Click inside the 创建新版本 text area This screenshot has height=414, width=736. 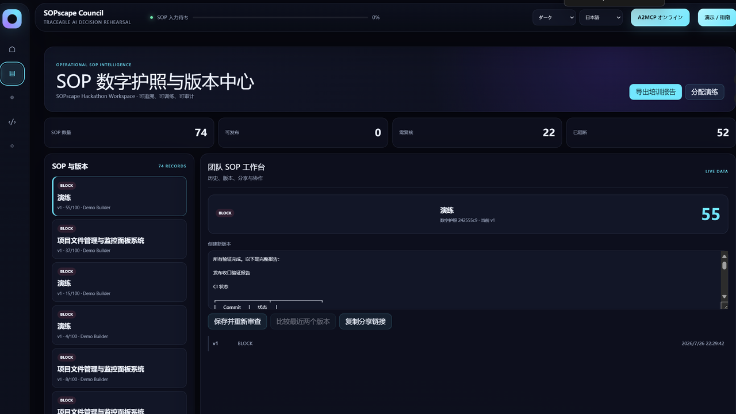point(464,280)
